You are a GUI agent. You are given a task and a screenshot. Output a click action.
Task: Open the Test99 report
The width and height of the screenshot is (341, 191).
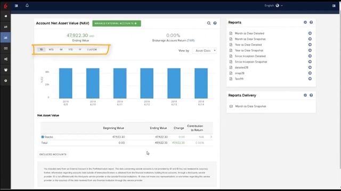coord(239,79)
